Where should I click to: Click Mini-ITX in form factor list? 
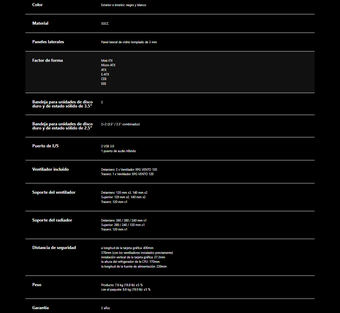point(107,61)
